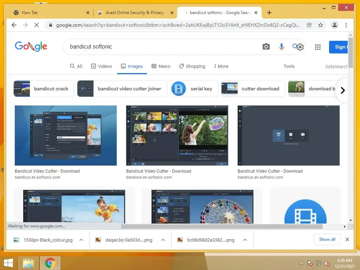Image resolution: width=360 pixels, height=270 pixels.
Task: Open the Tools options
Action: pyautogui.click(x=289, y=66)
